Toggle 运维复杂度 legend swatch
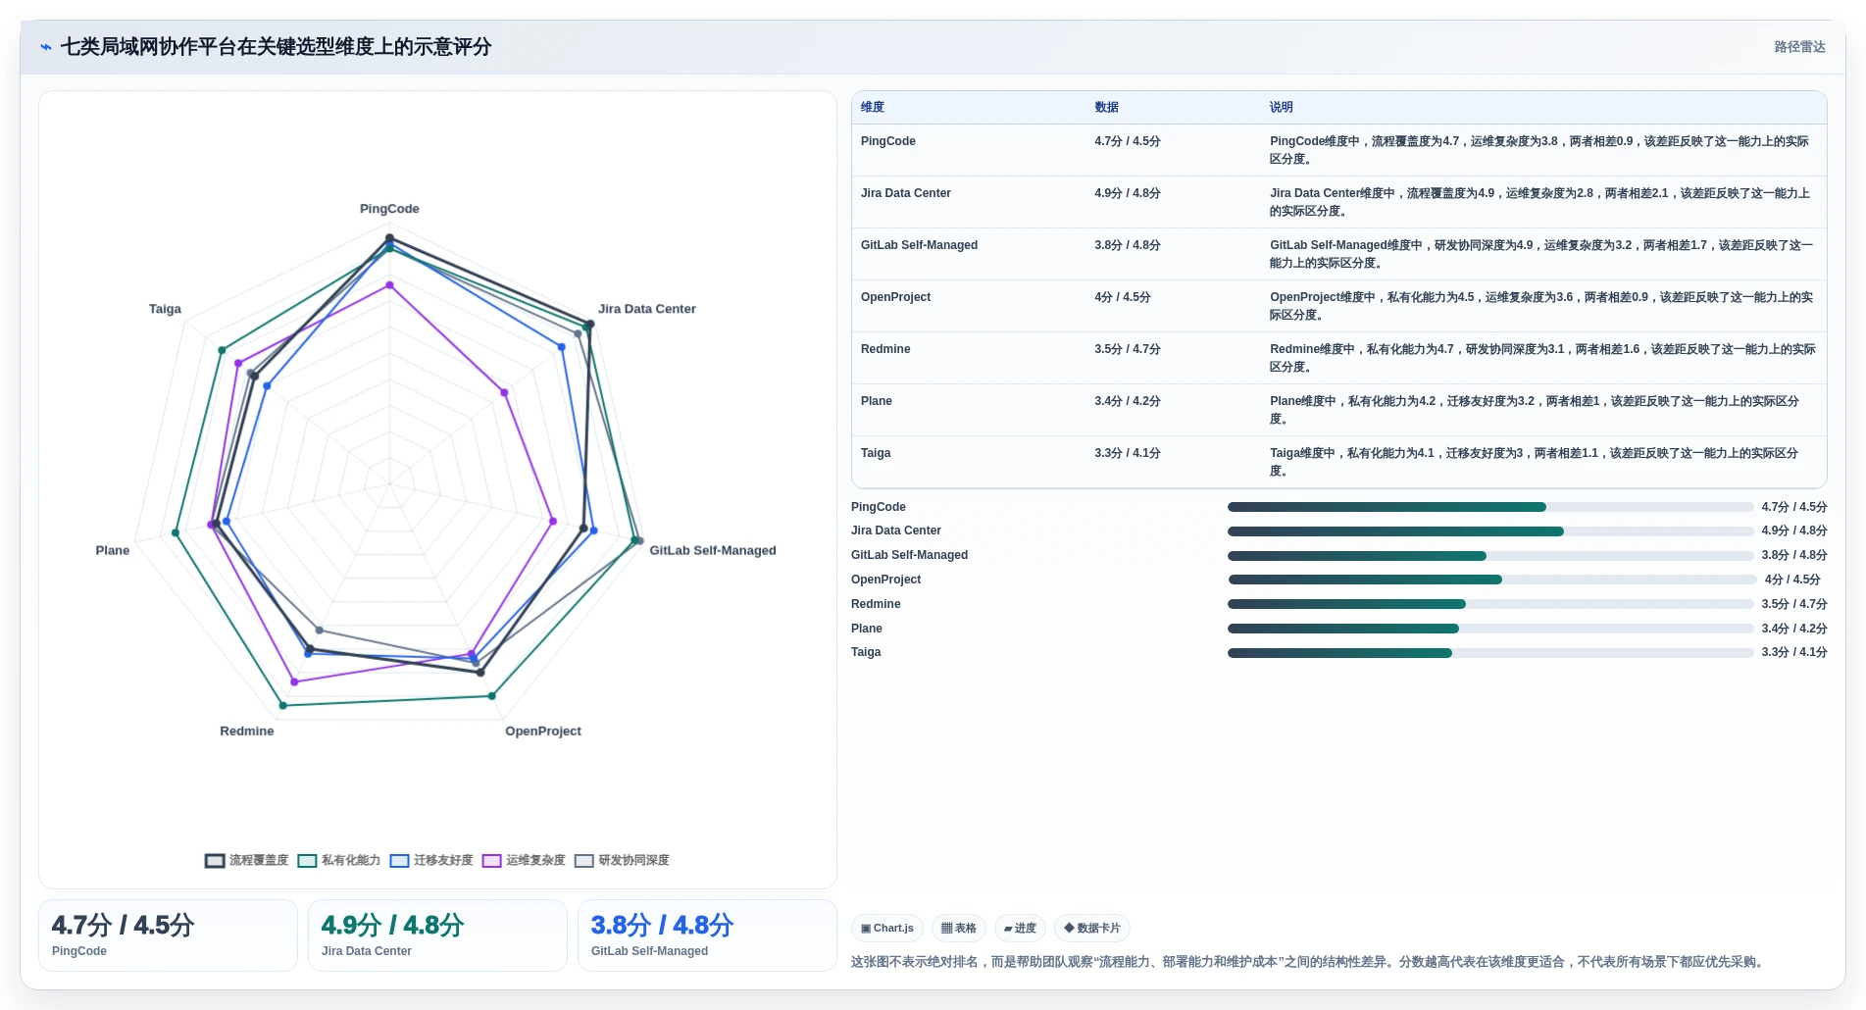This screenshot has height=1010, width=1866. pyautogui.click(x=491, y=860)
